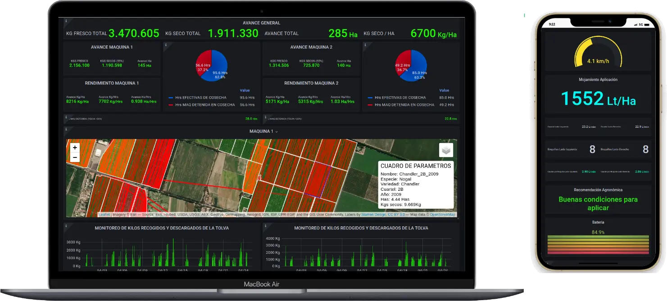Click the AVANCE MAQUINA 2 panel title
667x301 pixels.
[311, 47]
